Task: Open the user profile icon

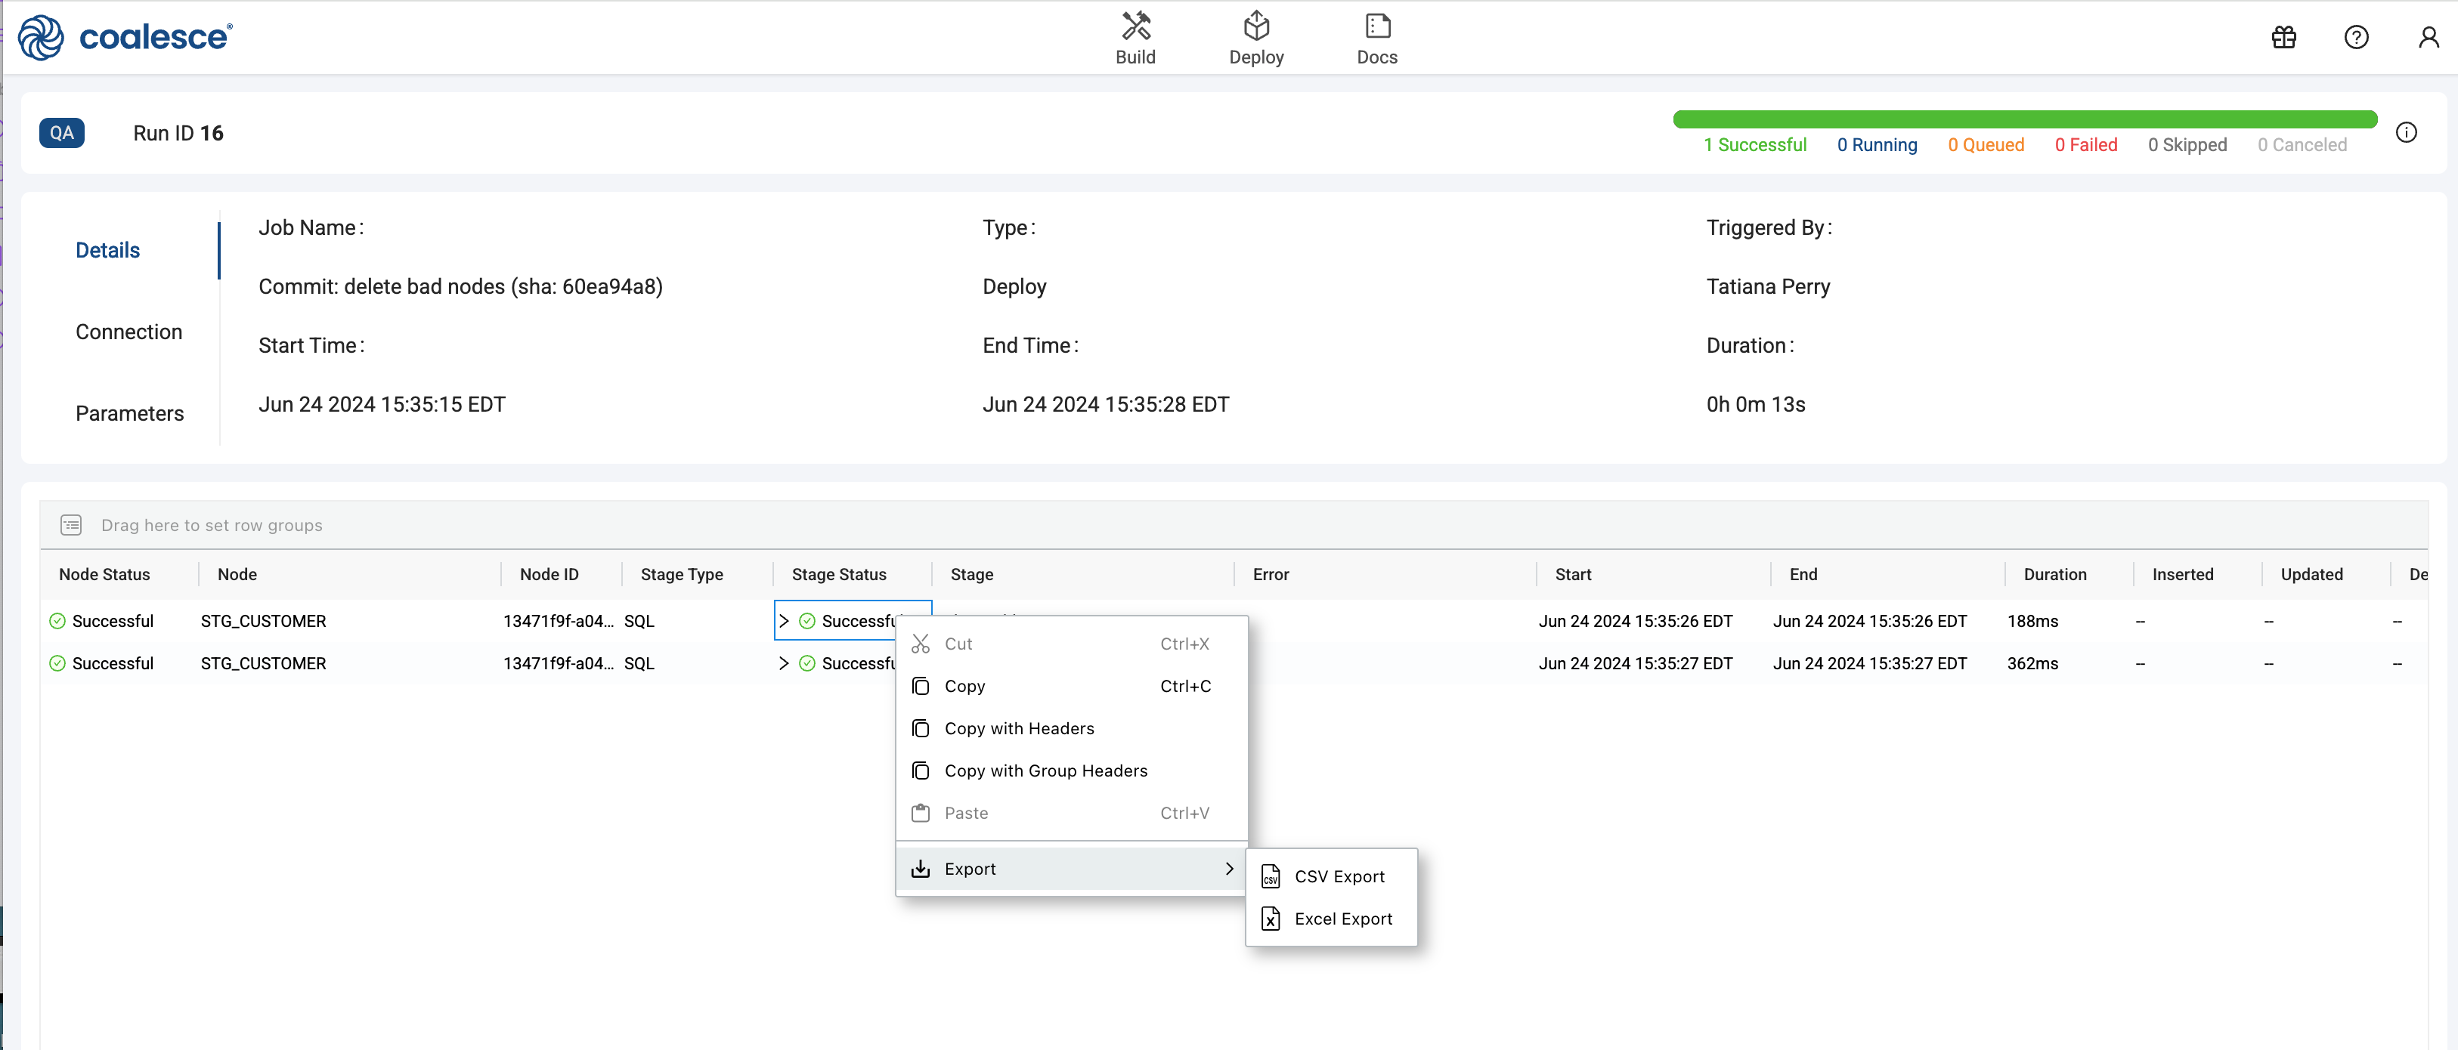Action: click(2429, 37)
